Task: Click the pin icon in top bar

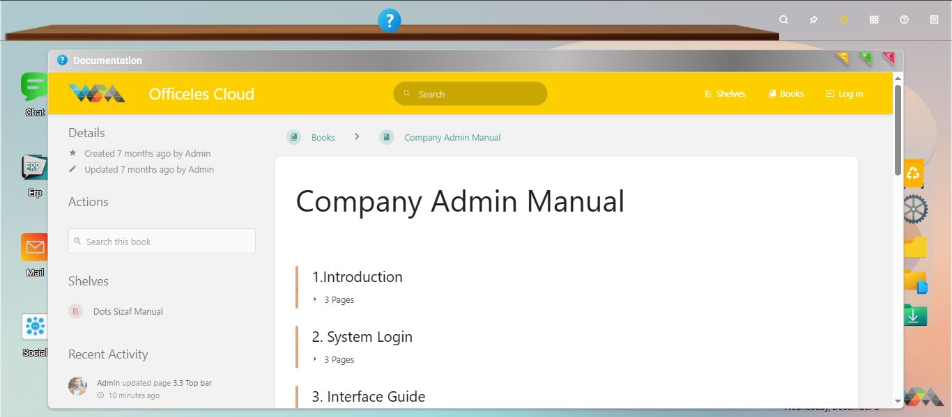Action: click(813, 20)
